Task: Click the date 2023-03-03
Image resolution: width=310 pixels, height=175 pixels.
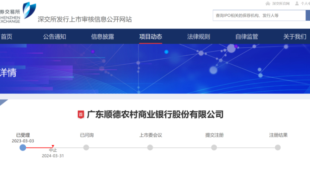Action: (x=23, y=141)
